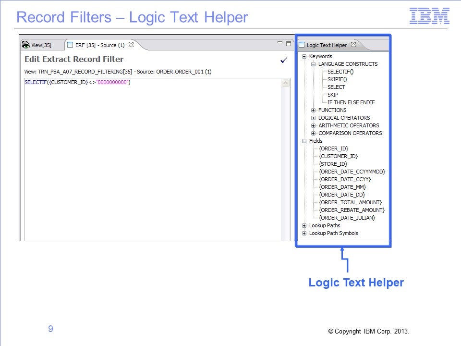Select the LOGICAL OPERATORS label
The image size is (461, 346).
pyautogui.click(x=344, y=118)
